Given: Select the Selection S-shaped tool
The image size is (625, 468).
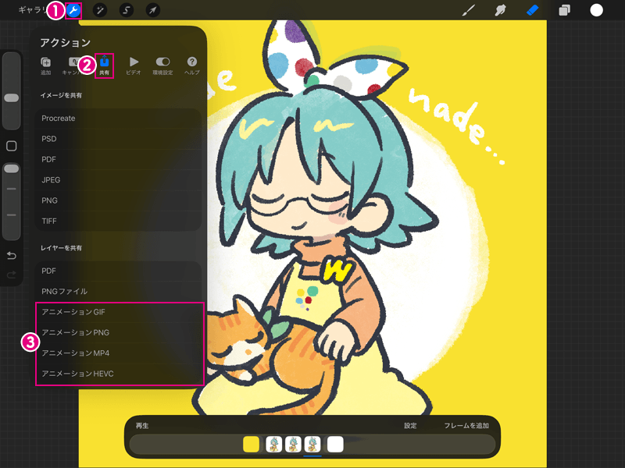Looking at the screenshot, I should [x=127, y=10].
